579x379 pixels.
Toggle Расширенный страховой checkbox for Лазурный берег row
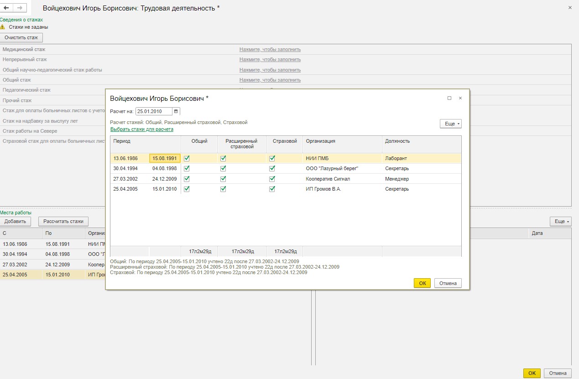(x=223, y=168)
